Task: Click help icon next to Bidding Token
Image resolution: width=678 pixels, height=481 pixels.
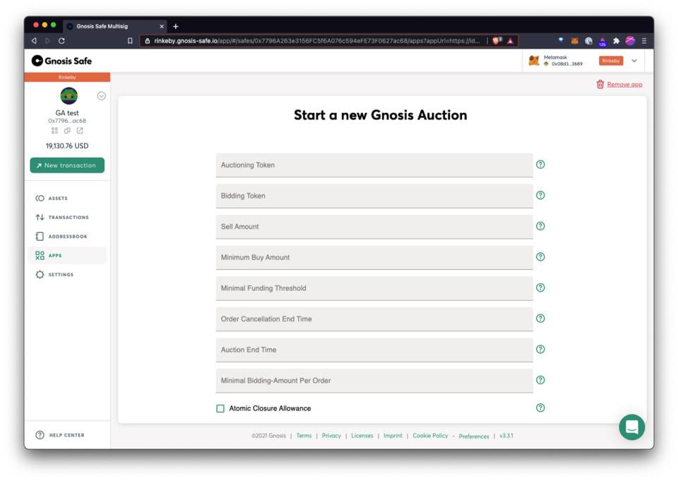Action: 540,195
